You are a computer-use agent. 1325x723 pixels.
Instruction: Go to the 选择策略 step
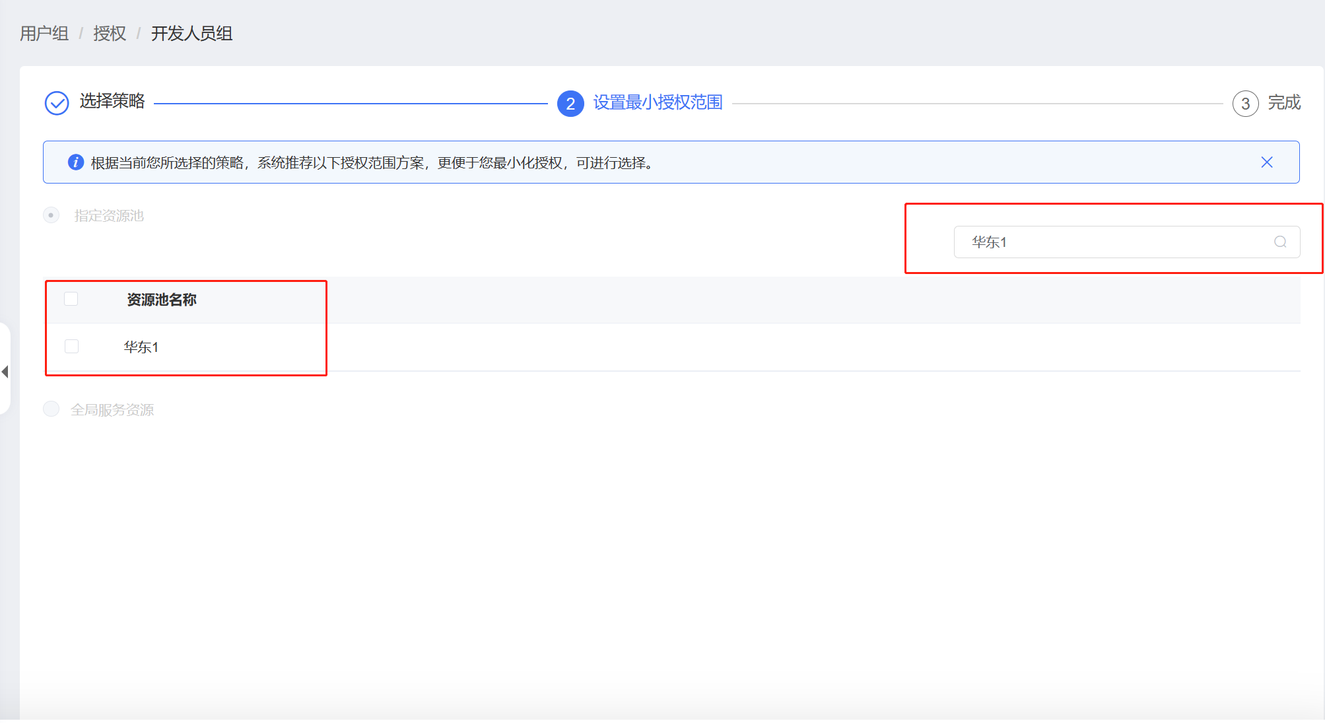coord(112,101)
